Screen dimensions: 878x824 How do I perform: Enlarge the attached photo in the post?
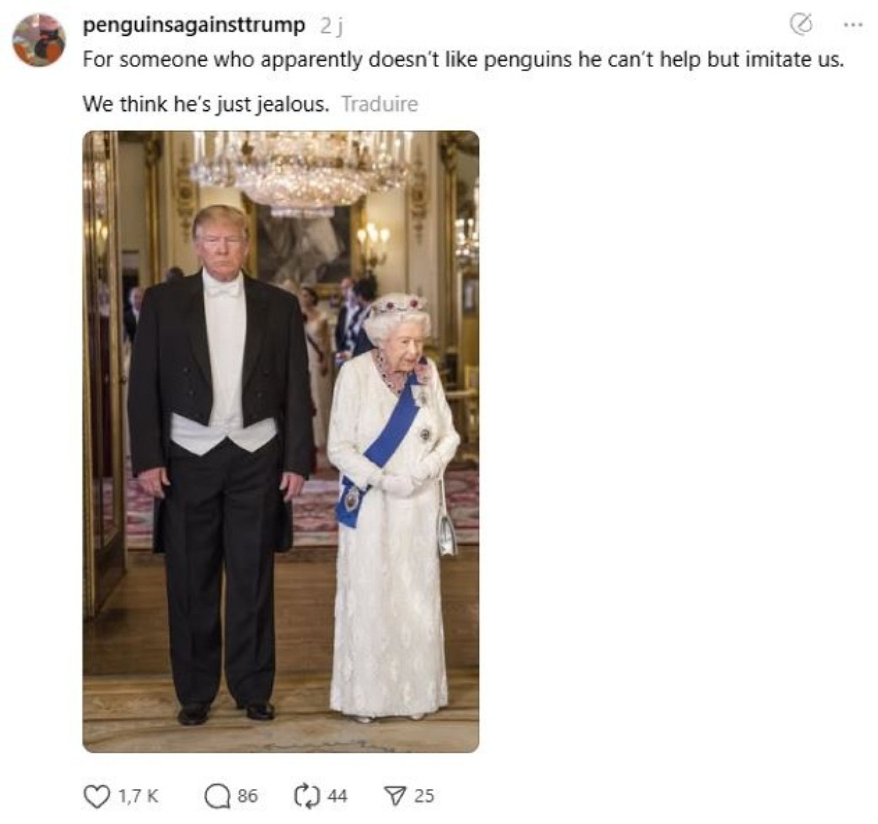pos(281,441)
